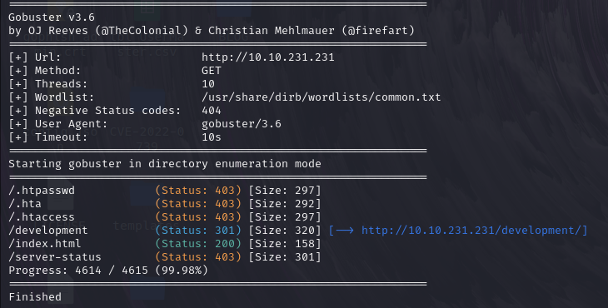This screenshot has width=608, height=308.
Task: Click the Progress 4614 / 4615 line
Action: pyautogui.click(x=108, y=270)
